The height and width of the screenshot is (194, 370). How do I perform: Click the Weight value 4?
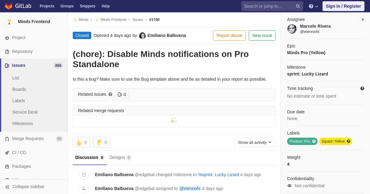[x=288, y=164]
